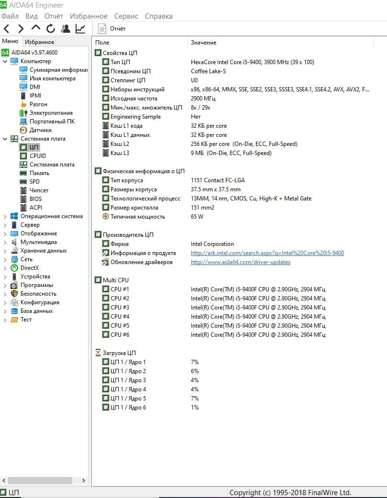The image size is (387, 498).
Task: Click the sidebar scrollbar right arrow
Action: [x=84, y=480]
